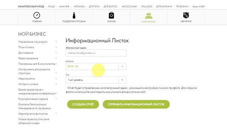Open Истории успеха sidebar link

point(28,84)
